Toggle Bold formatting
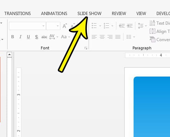The width and height of the screenshot is (170, 137). point(12,37)
